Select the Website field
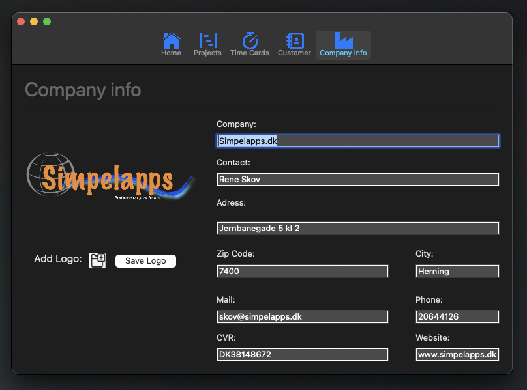527x390 pixels. pos(457,355)
